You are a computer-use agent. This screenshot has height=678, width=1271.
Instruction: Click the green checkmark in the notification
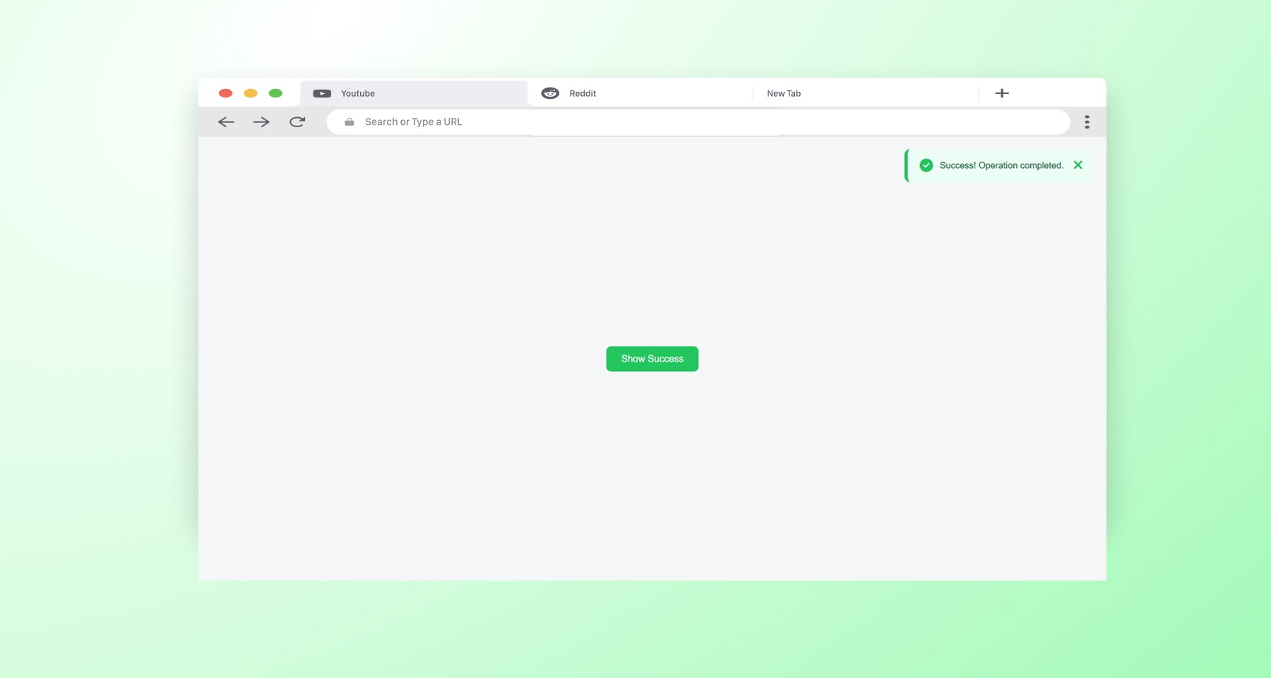pyautogui.click(x=925, y=165)
